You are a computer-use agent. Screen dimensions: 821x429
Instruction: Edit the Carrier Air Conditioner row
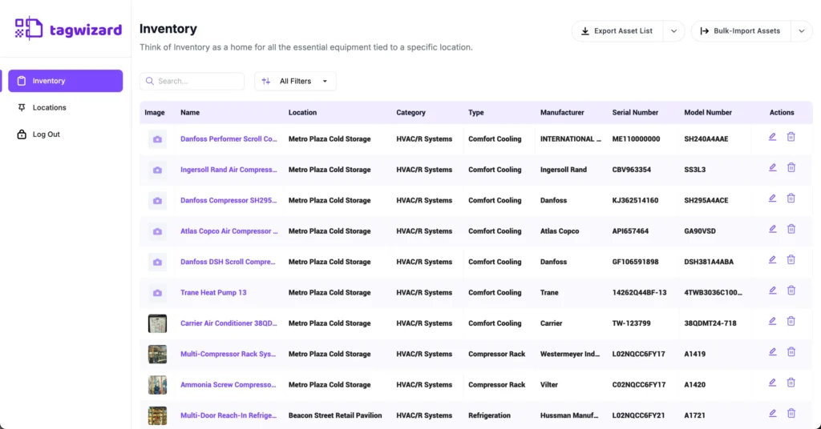pyautogui.click(x=772, y=322)
